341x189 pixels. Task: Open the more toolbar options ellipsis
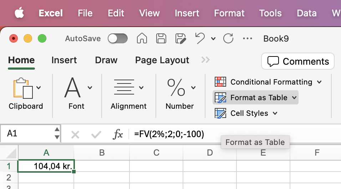click(248, 38)
